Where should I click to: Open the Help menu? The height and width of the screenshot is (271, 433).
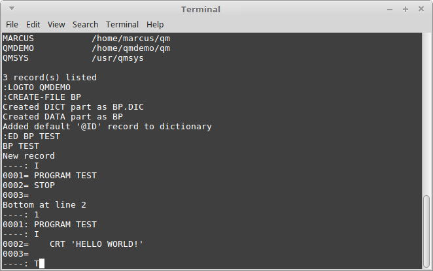155,25
